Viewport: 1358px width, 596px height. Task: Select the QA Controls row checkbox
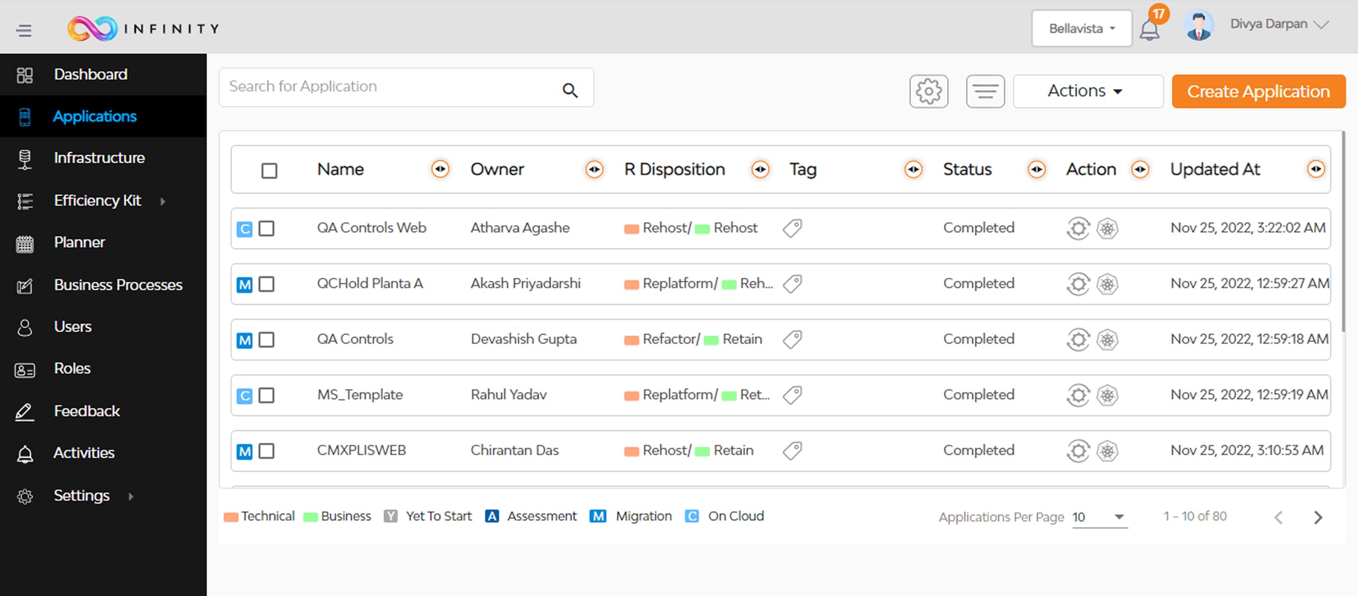pos(267,339)
